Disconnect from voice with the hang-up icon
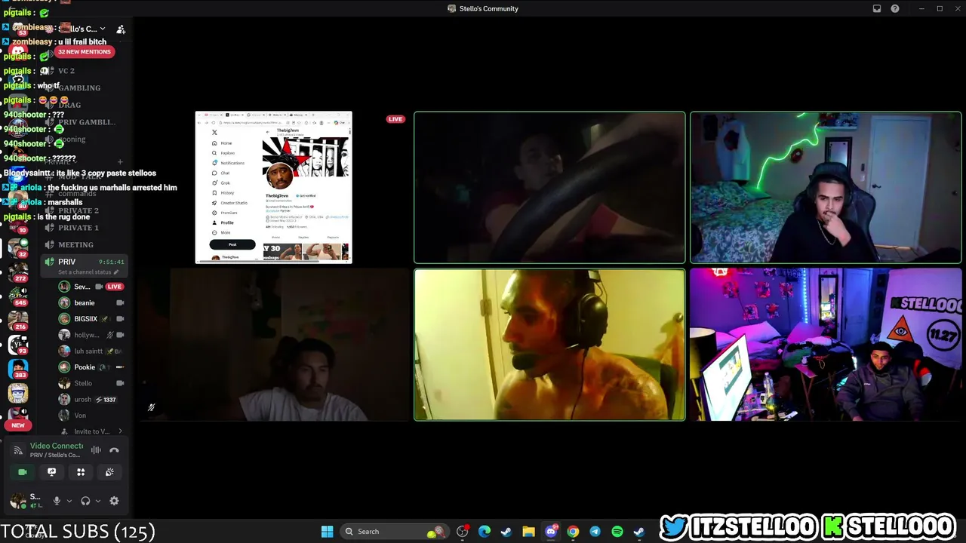 click(x=114, y=450)
